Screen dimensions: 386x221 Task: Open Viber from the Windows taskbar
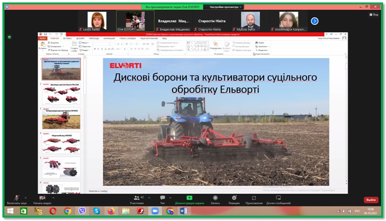[x=82, y=211]
